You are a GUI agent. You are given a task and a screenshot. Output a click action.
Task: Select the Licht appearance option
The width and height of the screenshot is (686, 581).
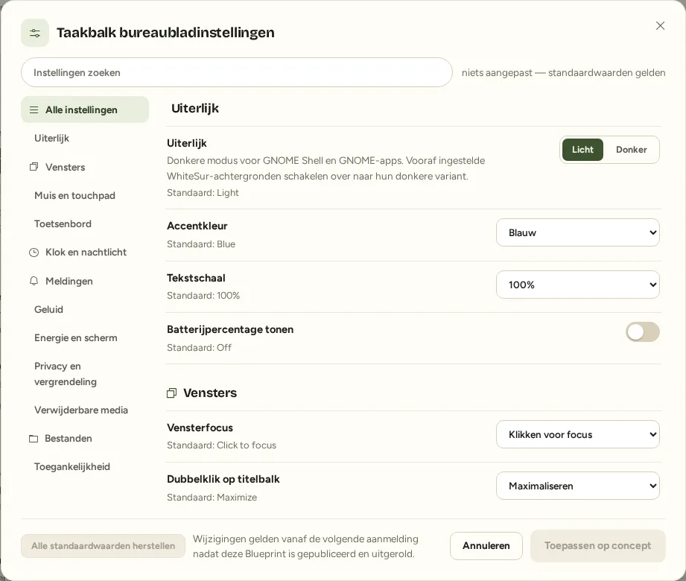[582, 150]
